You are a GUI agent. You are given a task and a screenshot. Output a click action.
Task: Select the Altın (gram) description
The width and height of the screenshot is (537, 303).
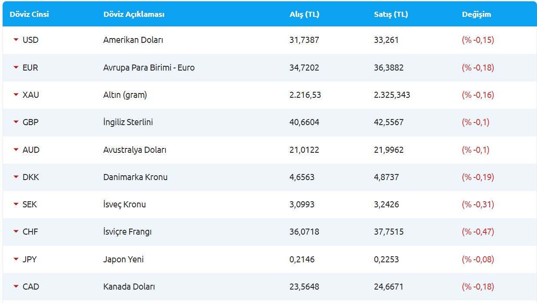125,95
